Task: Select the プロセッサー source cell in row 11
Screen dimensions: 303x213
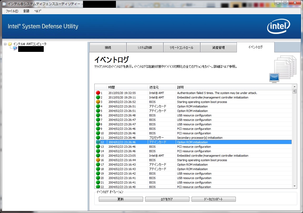Action: pyautogui.click(x=156, y=138)
